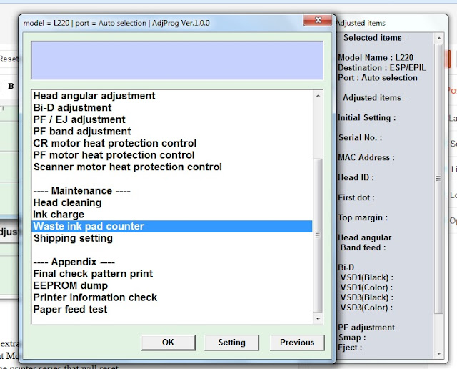Click Destination : ESP/EPIL text
Image resolution: width=457 pixels, height=369 pixels.
coord(382,68)
